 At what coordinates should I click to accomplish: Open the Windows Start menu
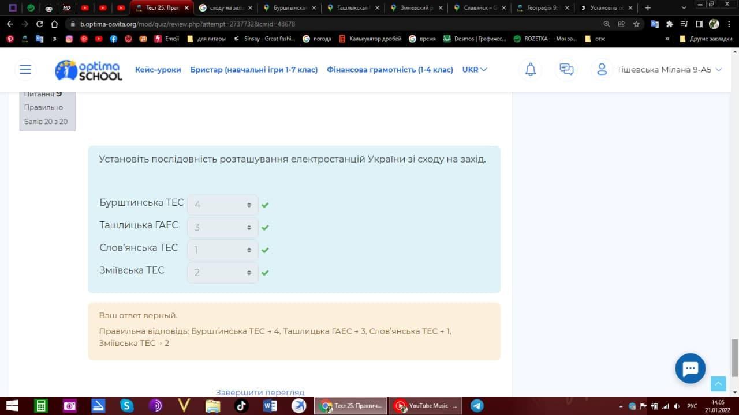12,406
